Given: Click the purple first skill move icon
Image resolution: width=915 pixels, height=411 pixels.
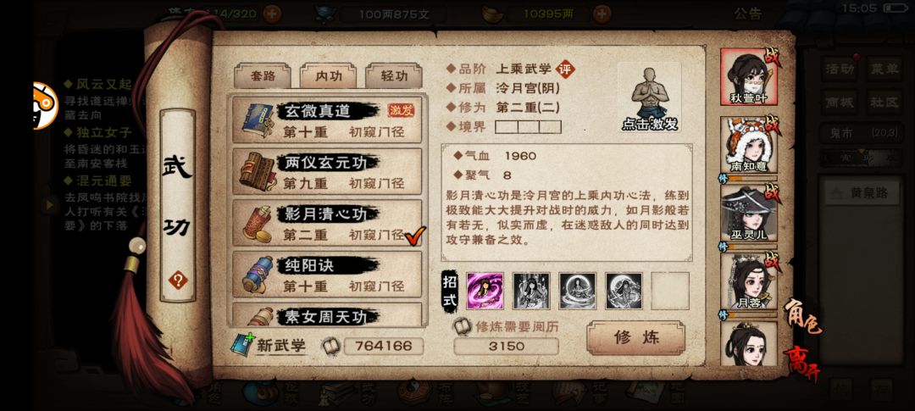Looking at the screenshot, I should point(485,291).
